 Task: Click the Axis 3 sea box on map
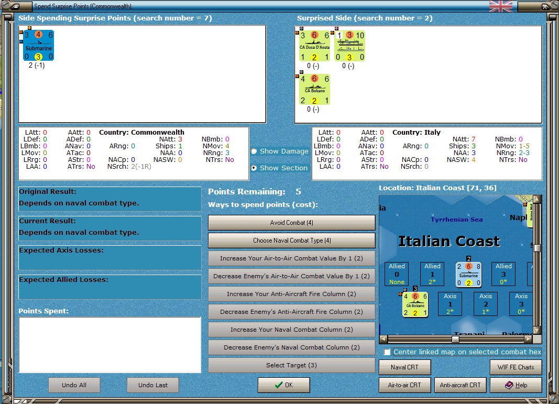pyautogui.click(x=521, y=304)
